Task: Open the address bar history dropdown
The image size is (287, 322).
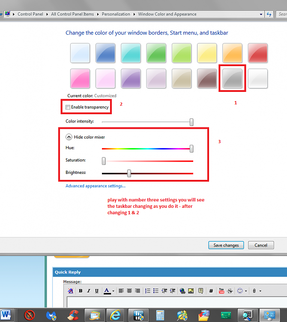Action: [261, 14]
